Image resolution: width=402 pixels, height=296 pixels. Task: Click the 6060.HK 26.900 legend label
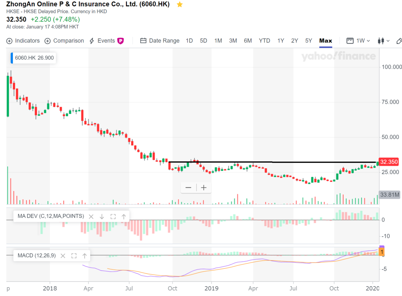point(34,58)
